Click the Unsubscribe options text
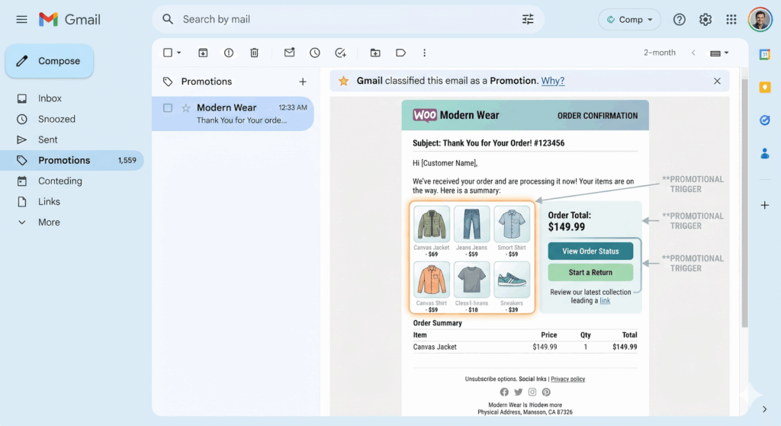This screenshot has height=426, width=781. [x=490, y=380]
